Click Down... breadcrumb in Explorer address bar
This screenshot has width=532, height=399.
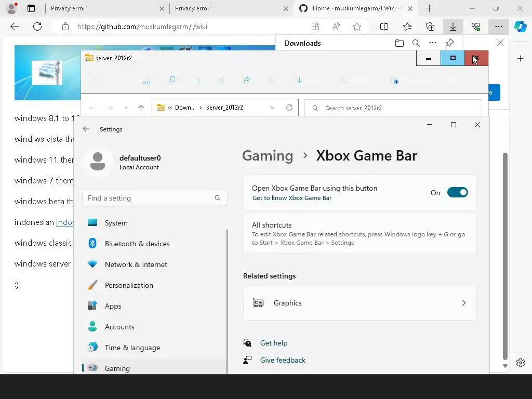[x=185, y=108]
